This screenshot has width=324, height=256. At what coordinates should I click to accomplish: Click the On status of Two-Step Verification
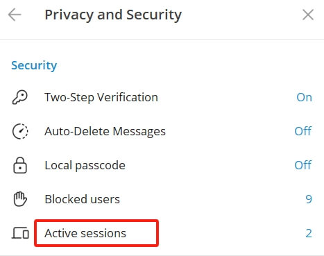[304, 97]
